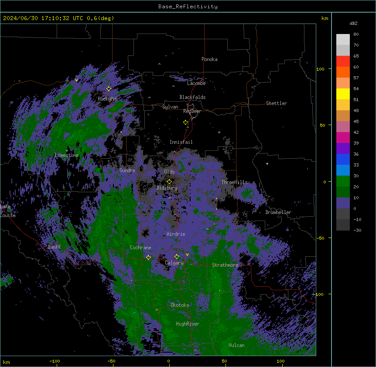Click the Innisfail city label
Viewport: 376px width, 367px height.
click(181, 142)
